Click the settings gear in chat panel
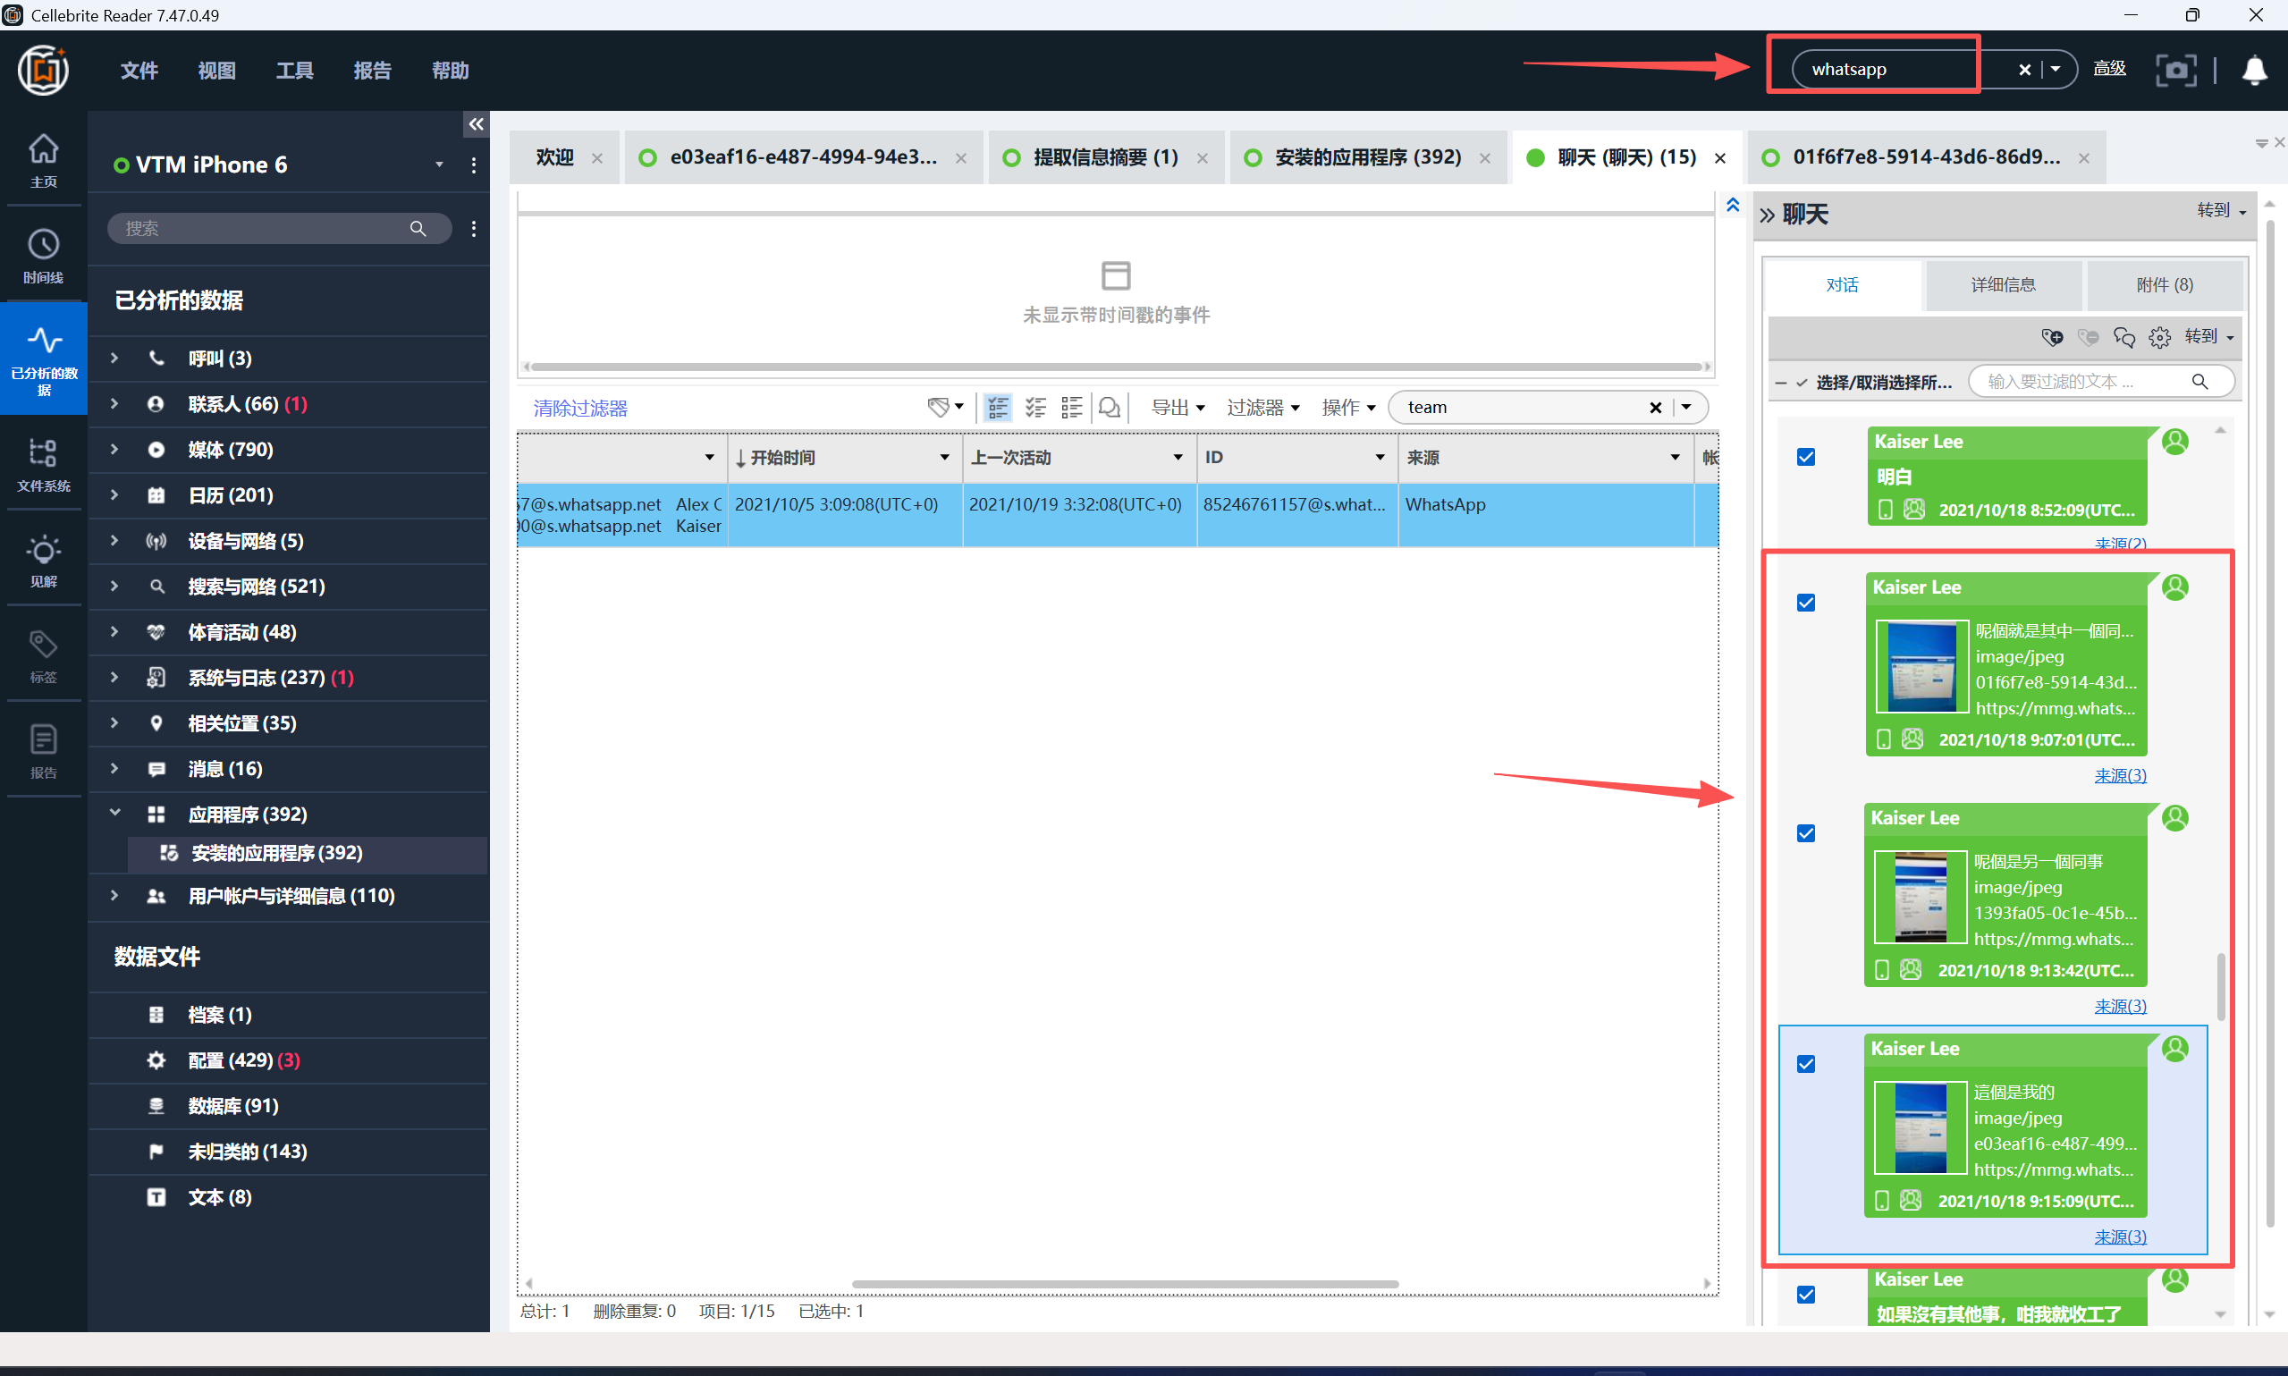This screenshot has height=1376, width=2288. pyautogui.click(x=2159, y=337)
